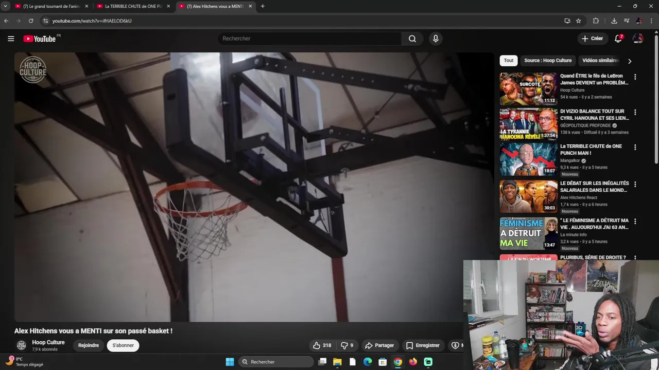Click in the YouTube Rechercher search field

click(310, 39)
